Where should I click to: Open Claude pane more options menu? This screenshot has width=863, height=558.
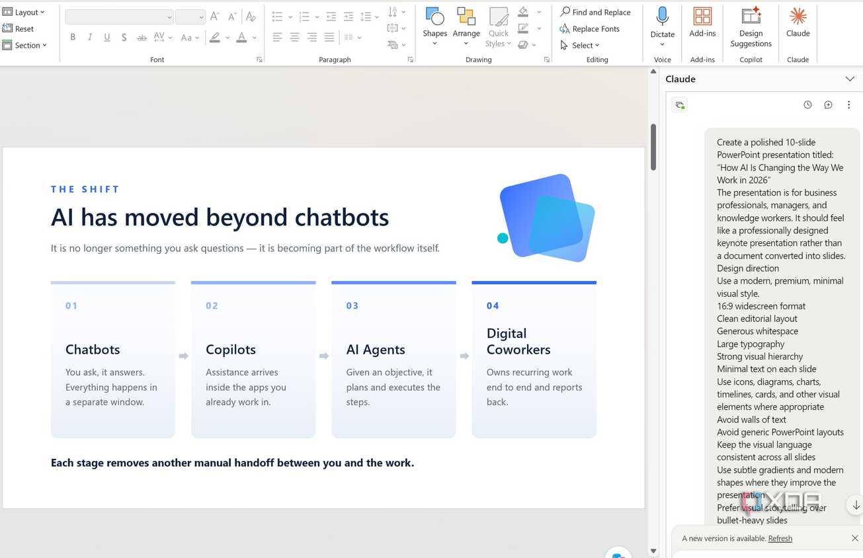(x=848, y=104)
